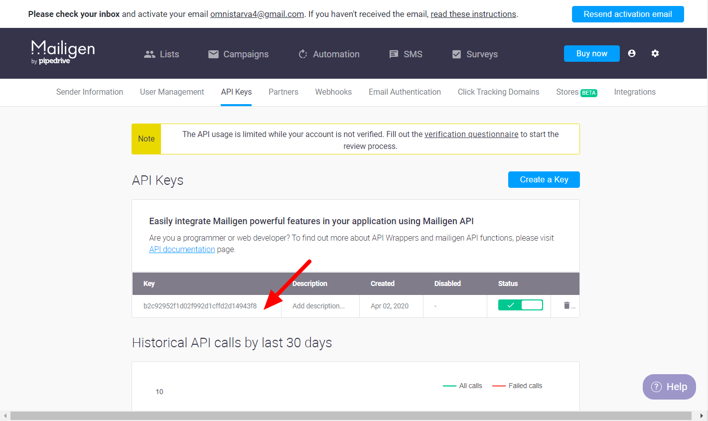The image size is (708, 421).
Task: Click the question mark icon in Help
Action: pos(657,387)
